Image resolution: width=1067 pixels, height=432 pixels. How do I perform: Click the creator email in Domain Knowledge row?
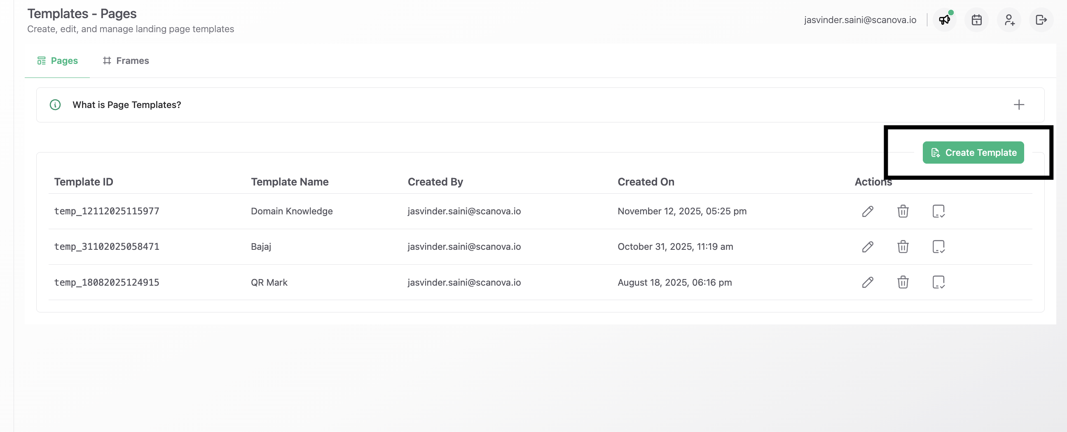click(x=464, y=211)
